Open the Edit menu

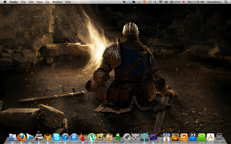pyautogui.click(x=31, y=2)
